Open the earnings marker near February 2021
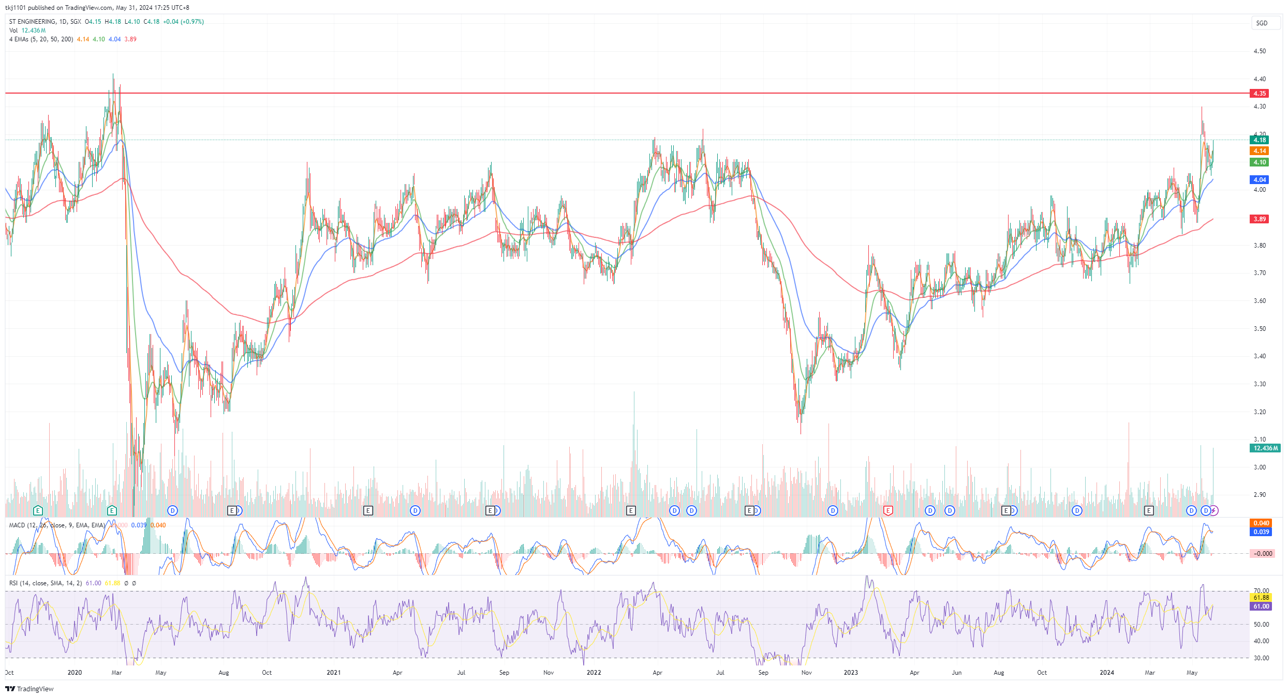The width and height of the screenshot is (1288, 698). [368, 511]
